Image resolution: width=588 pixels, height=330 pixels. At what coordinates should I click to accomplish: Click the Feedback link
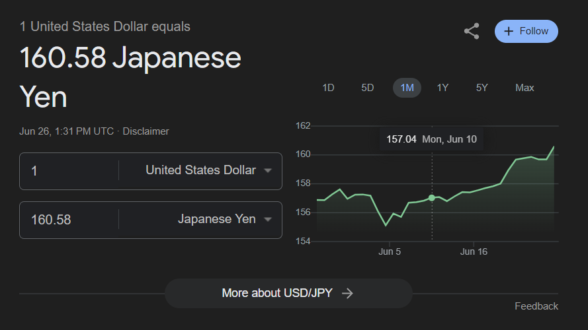point(536,306)
